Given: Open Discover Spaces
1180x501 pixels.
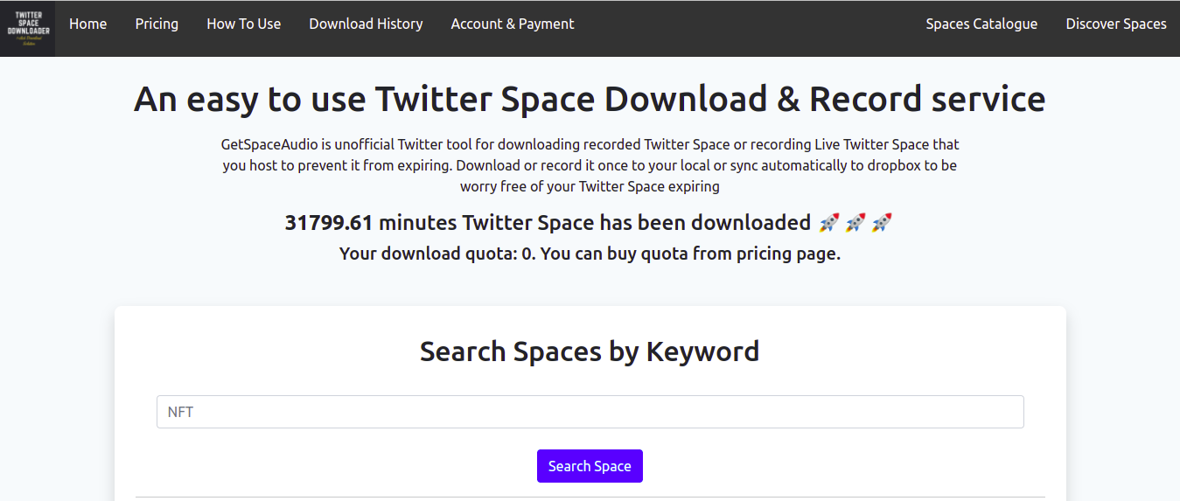Looking at the screenshot, I should point(1116,24).
